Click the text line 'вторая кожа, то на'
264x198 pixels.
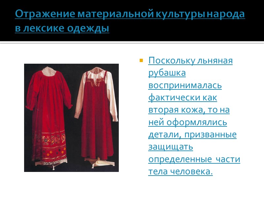pos(189,110)
